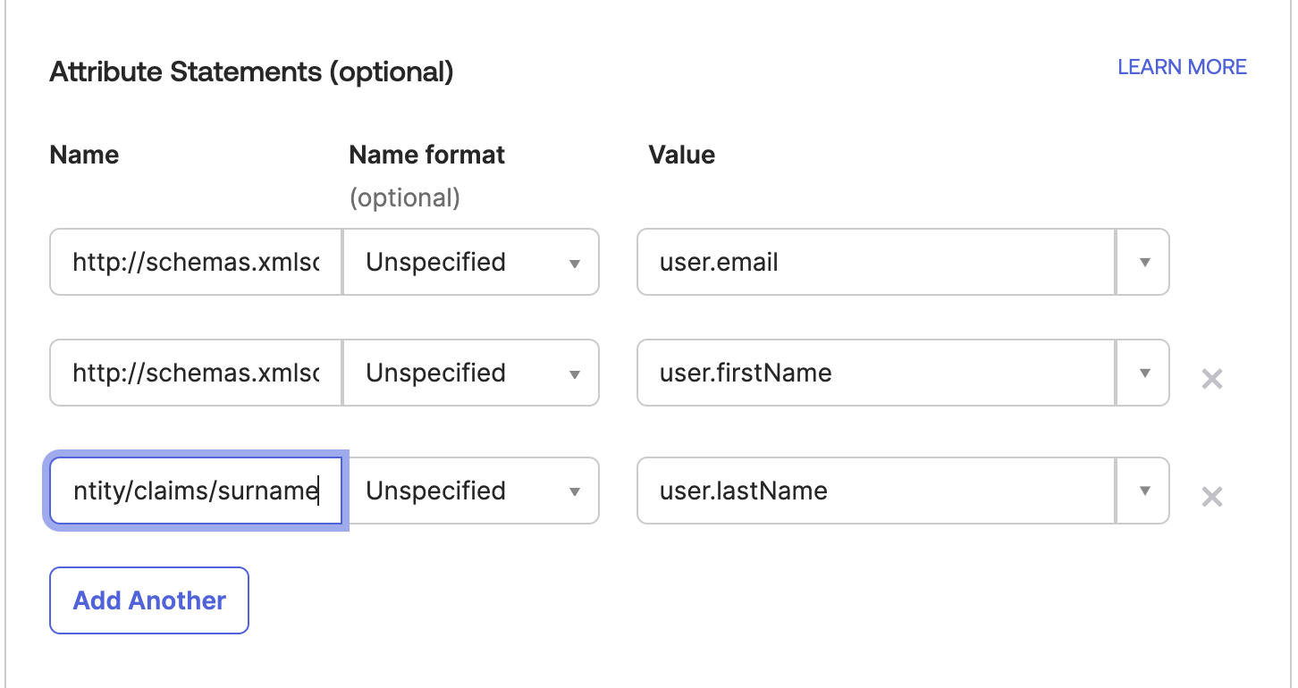The width and height of the screenshot is (1298, 688).
Task: Click the Name format column label
Action: (x=426, y=154)
